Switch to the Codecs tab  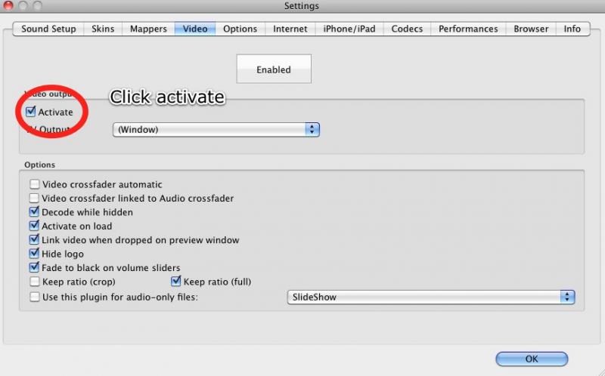pos(407,29)
